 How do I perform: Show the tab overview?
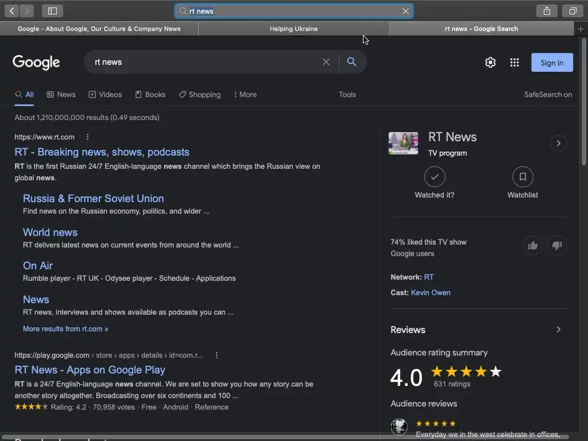point(572,11)
